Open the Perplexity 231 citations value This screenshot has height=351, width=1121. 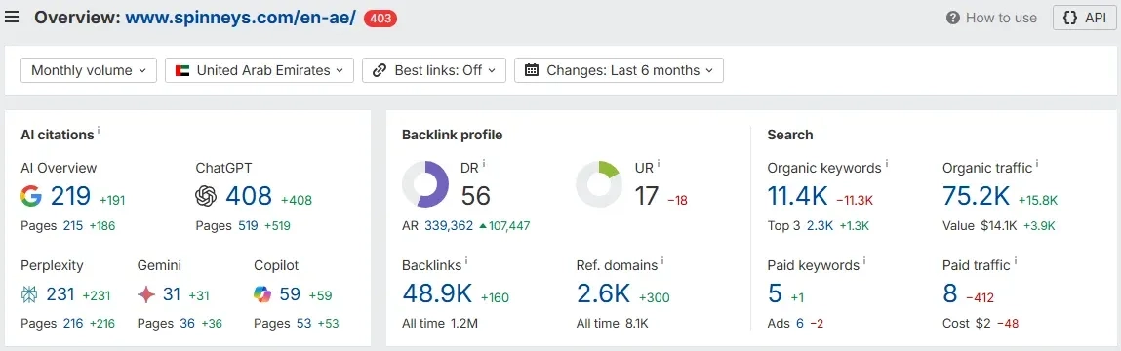tap(60, 293)
